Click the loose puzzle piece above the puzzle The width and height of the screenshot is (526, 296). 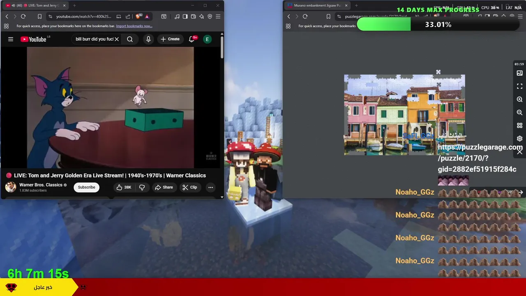pyautogui.click(x=438, y=72)
